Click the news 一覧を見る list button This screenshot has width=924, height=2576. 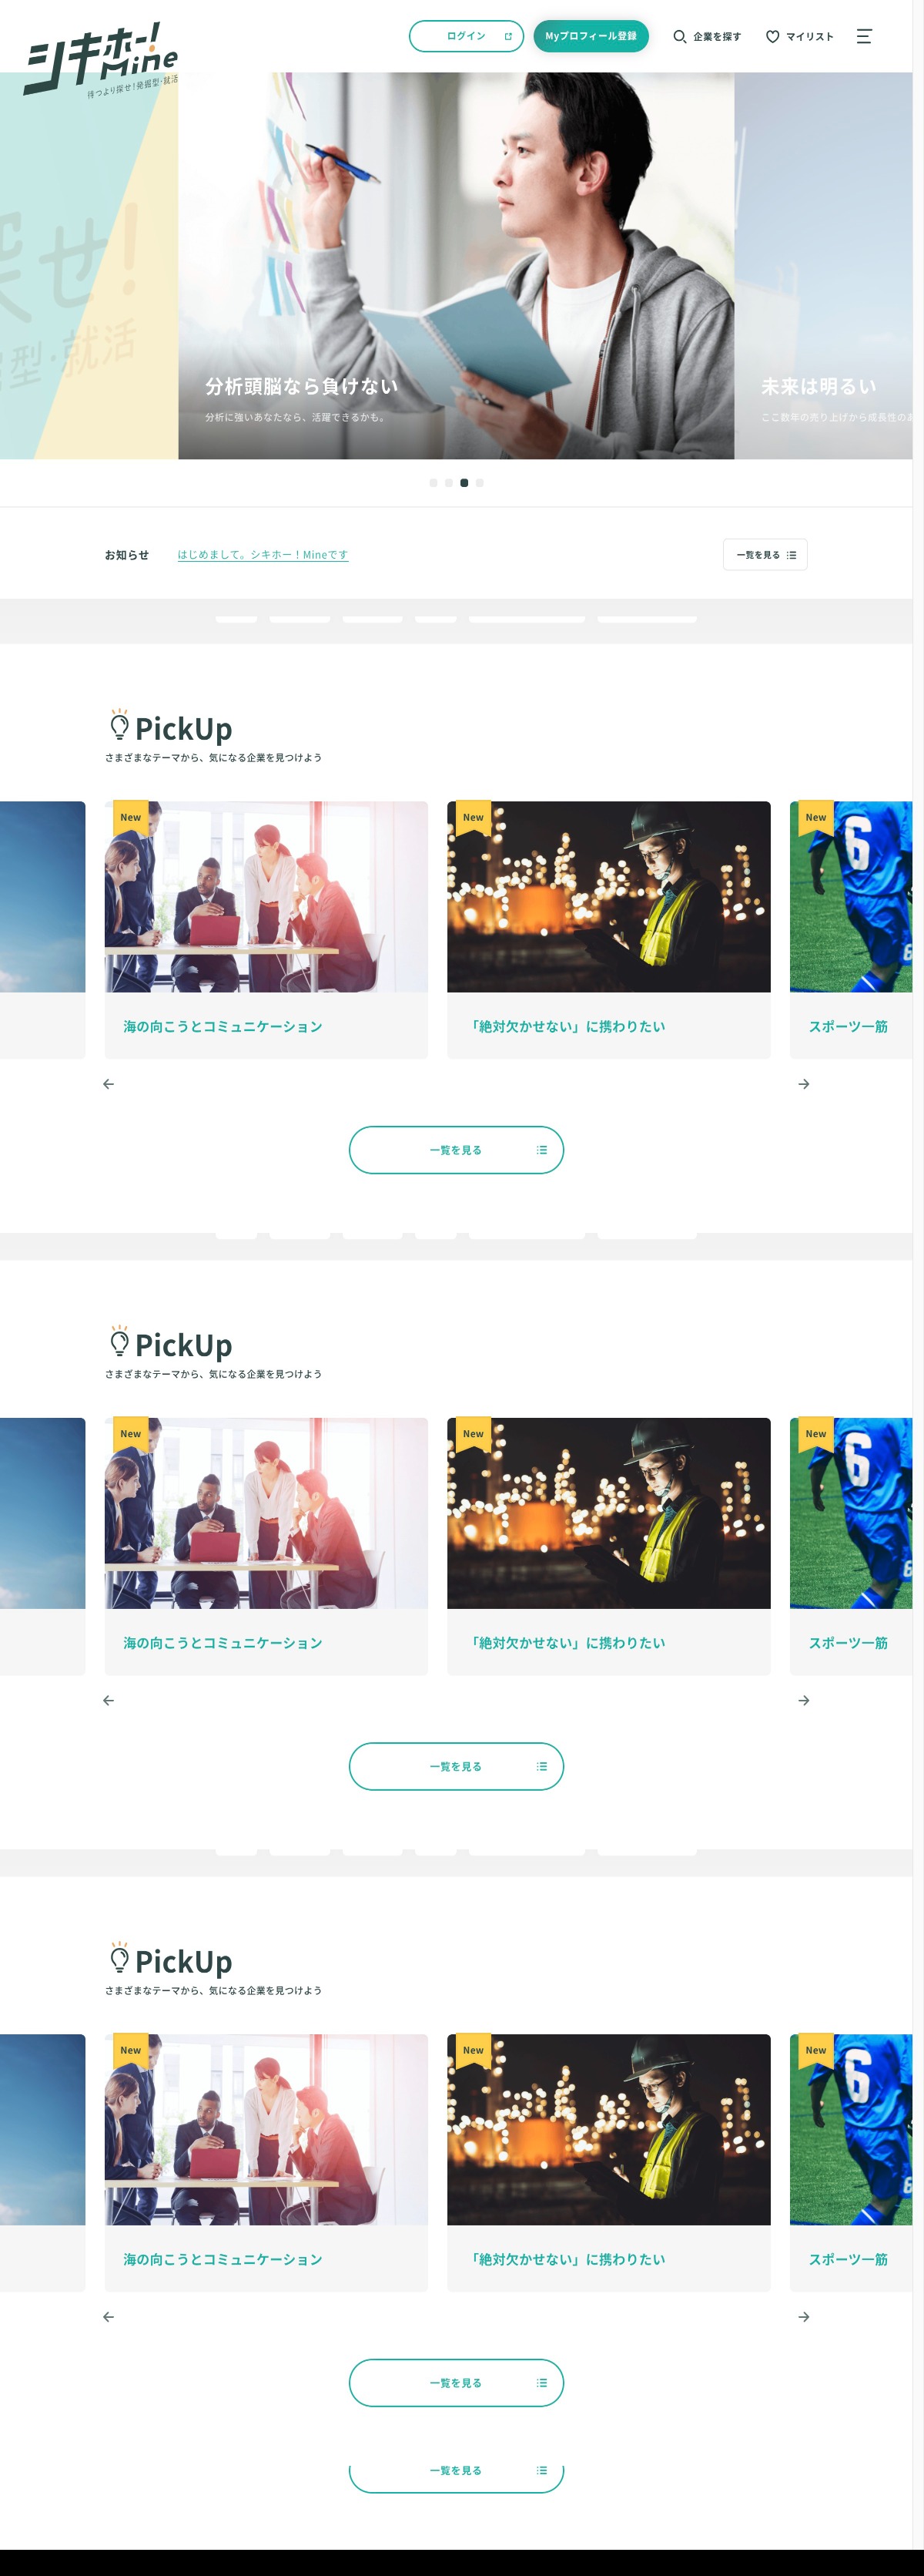click(765, 555)
